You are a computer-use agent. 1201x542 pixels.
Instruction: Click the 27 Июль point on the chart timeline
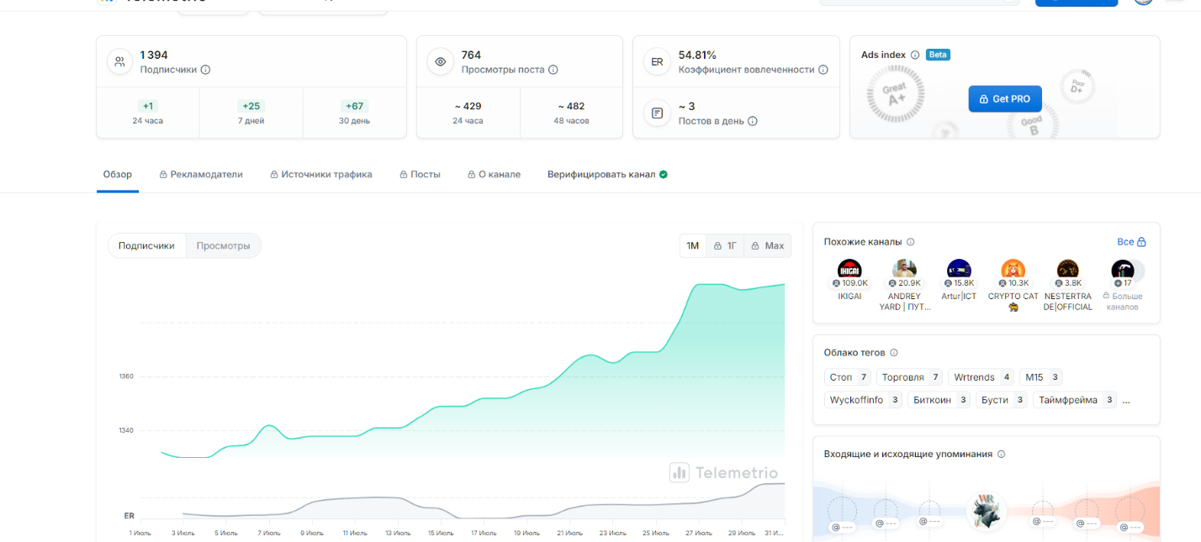(x=698, y=533)
